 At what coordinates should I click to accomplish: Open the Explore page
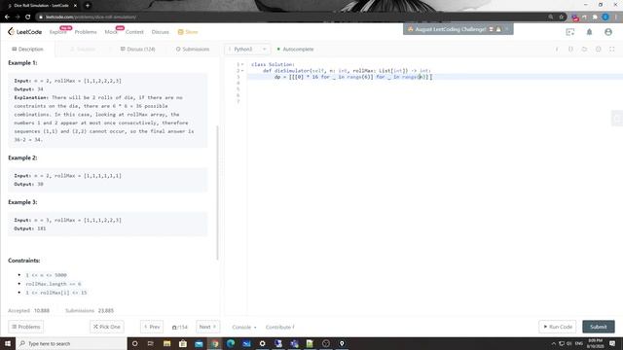[57, 32]
